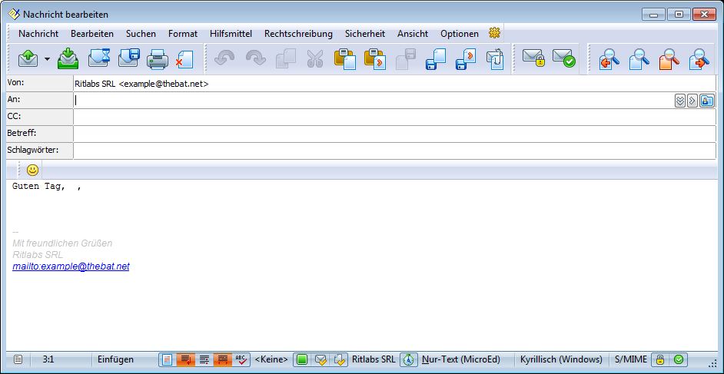The width and height of the screenshot is (724, 374).
Task: Click the magnifier over orange page icon
Action: pyautogui.click(x=669, y=59)
